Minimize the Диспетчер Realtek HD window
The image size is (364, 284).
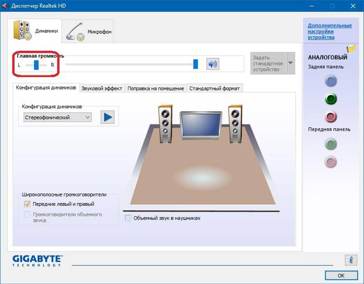[x=312, y=6]
